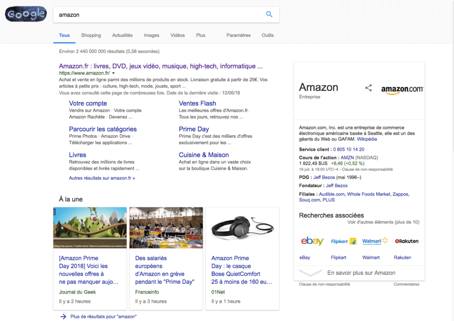454x321 pixels.
Task: Open Journal du Geek Prime Day headline
Action: 89,270
